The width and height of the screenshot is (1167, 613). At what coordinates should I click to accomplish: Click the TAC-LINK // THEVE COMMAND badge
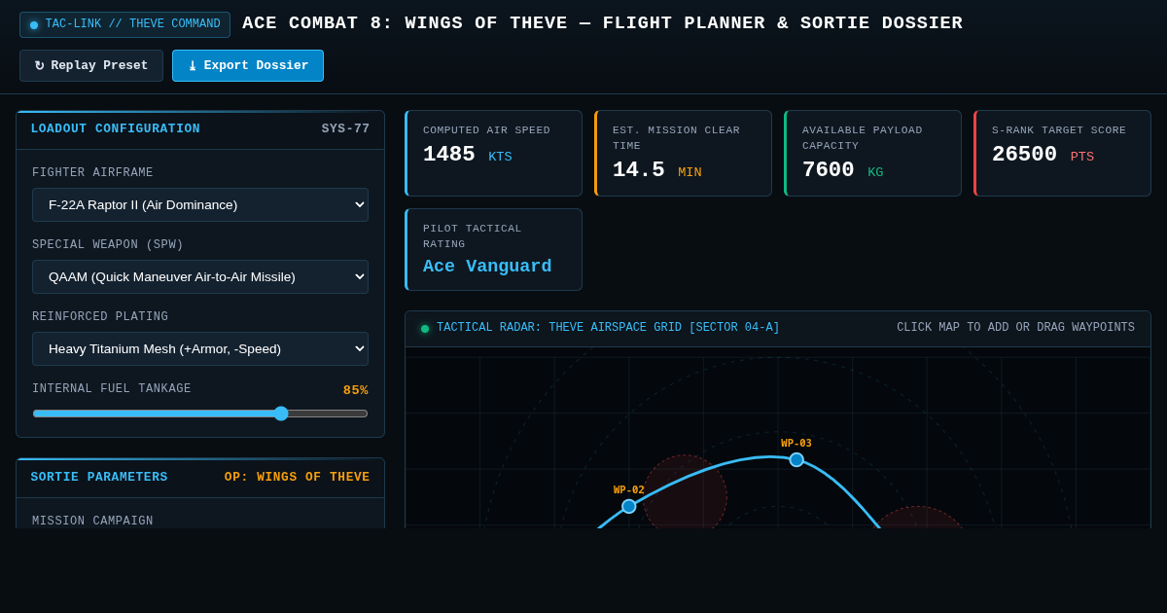click(x=124, y=24)
